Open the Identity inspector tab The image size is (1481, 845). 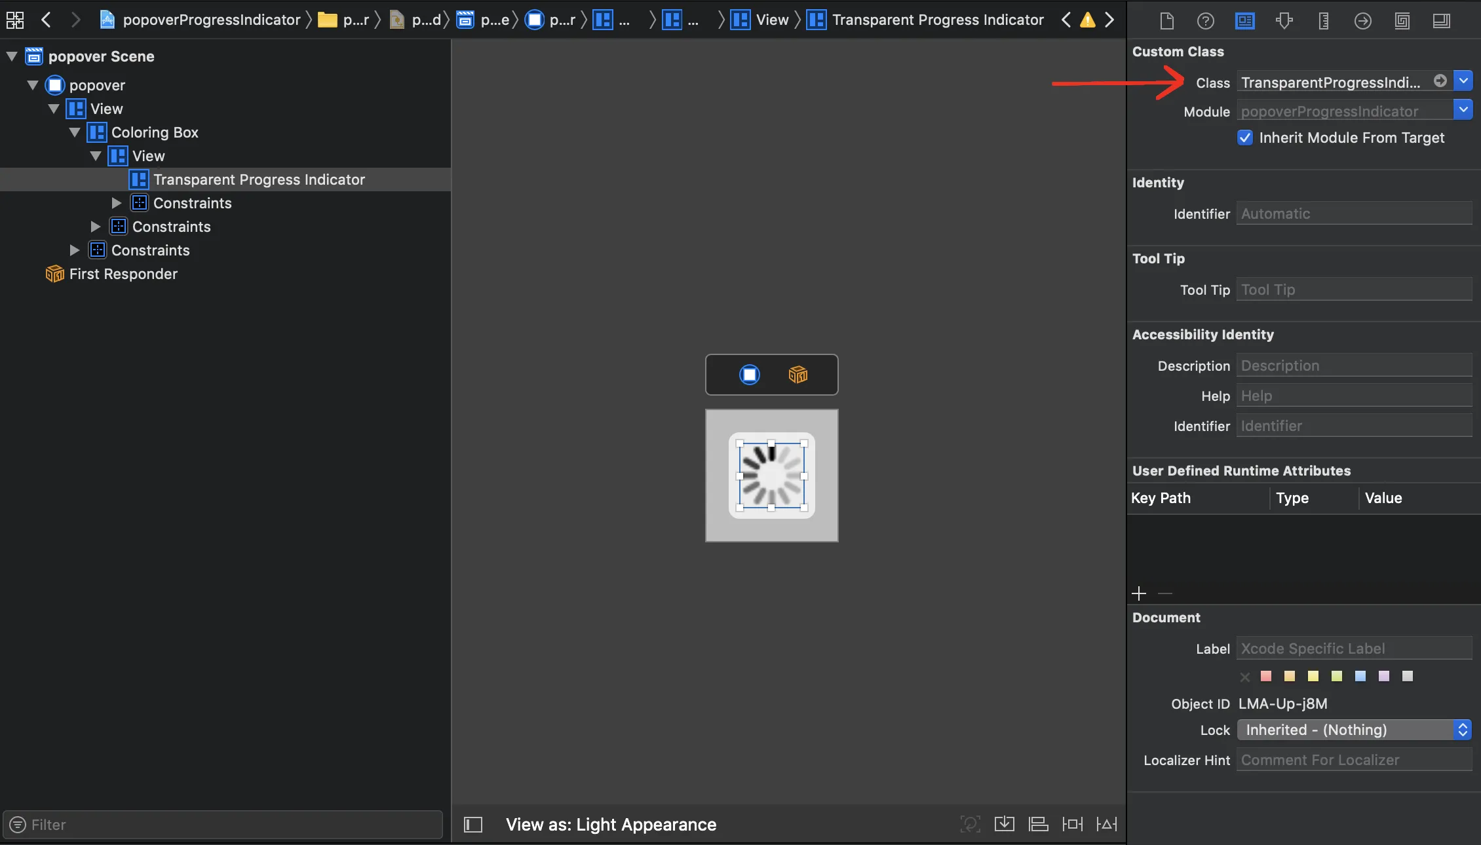point(1244,21)
